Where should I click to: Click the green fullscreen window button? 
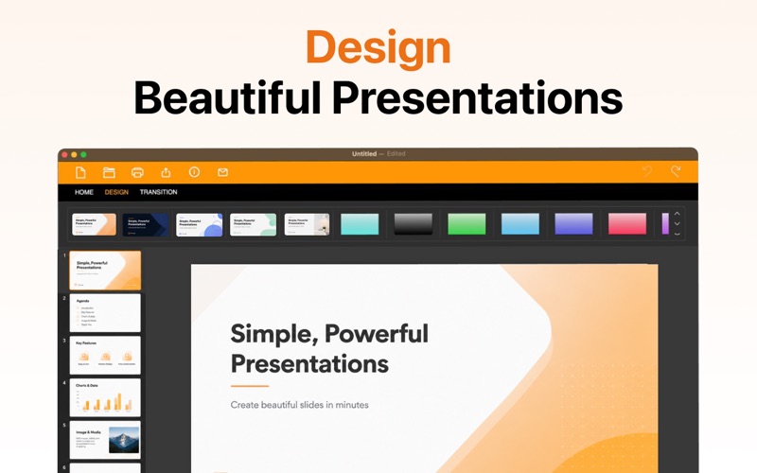coord(83,154)
